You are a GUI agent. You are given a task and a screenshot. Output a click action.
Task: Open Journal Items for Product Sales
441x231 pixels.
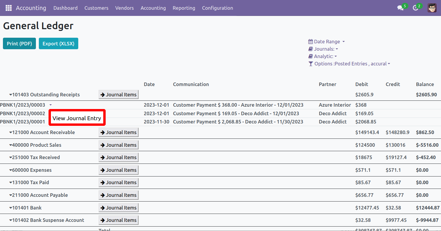click(x=118, y=145)
